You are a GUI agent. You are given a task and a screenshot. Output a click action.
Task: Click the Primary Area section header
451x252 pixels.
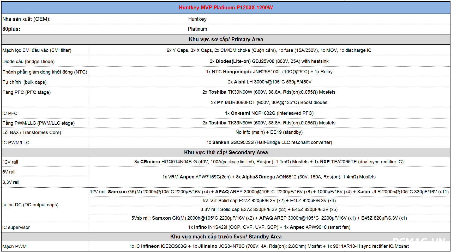[226, 39]
